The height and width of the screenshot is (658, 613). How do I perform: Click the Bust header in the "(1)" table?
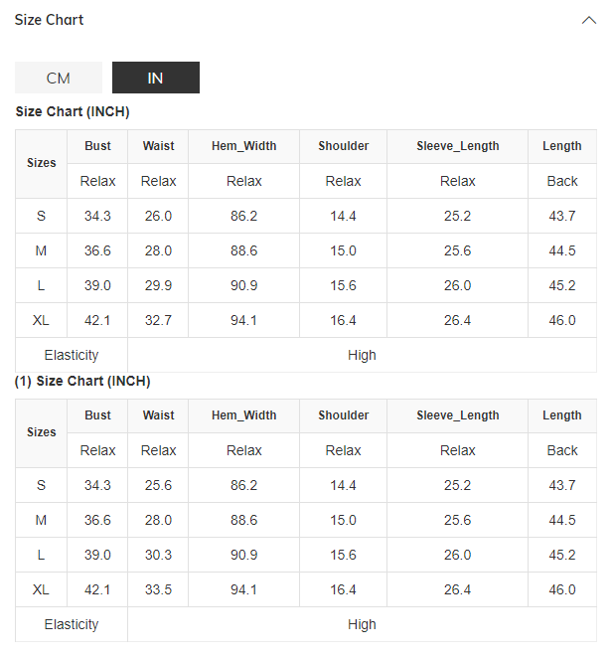[x=97, y=415]
